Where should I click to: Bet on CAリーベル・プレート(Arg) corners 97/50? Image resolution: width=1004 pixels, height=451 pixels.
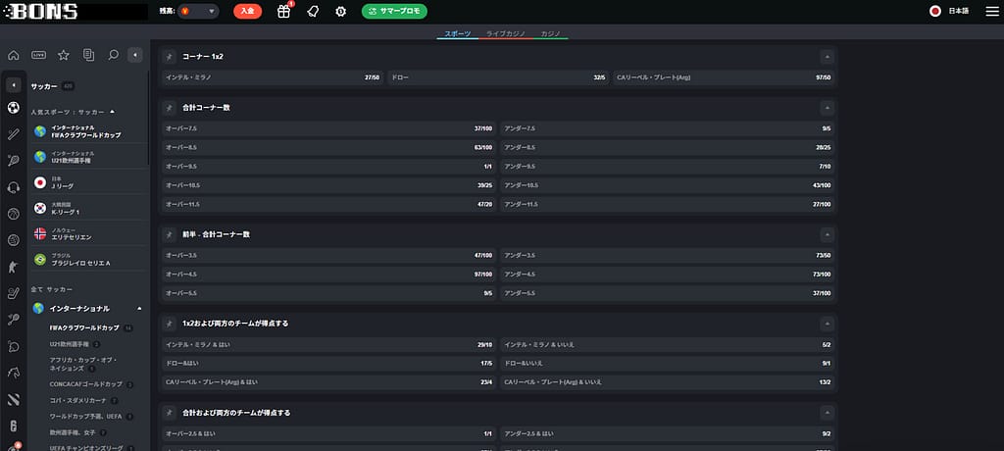[724, 77]
